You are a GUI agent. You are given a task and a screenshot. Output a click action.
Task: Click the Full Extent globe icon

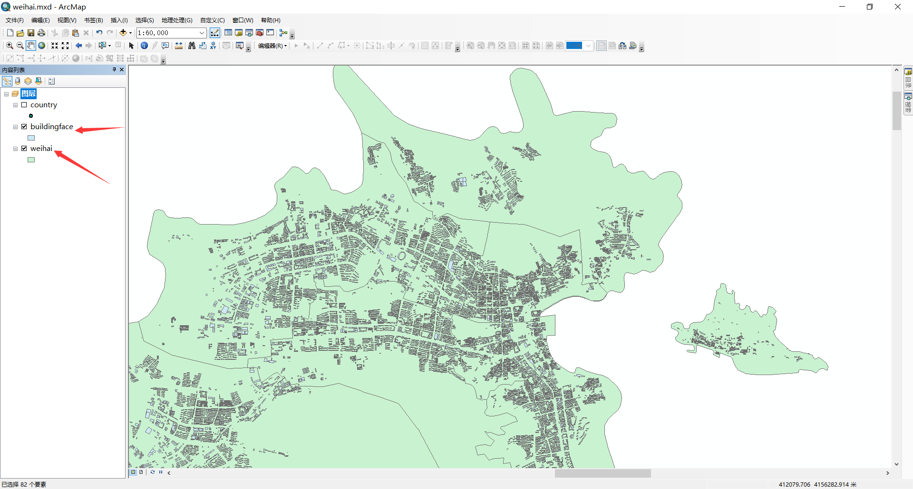(x=42, y=46)
